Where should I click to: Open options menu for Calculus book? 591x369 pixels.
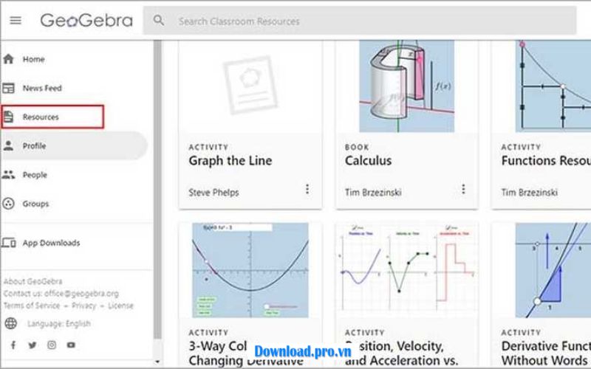[x=463, y=190]
